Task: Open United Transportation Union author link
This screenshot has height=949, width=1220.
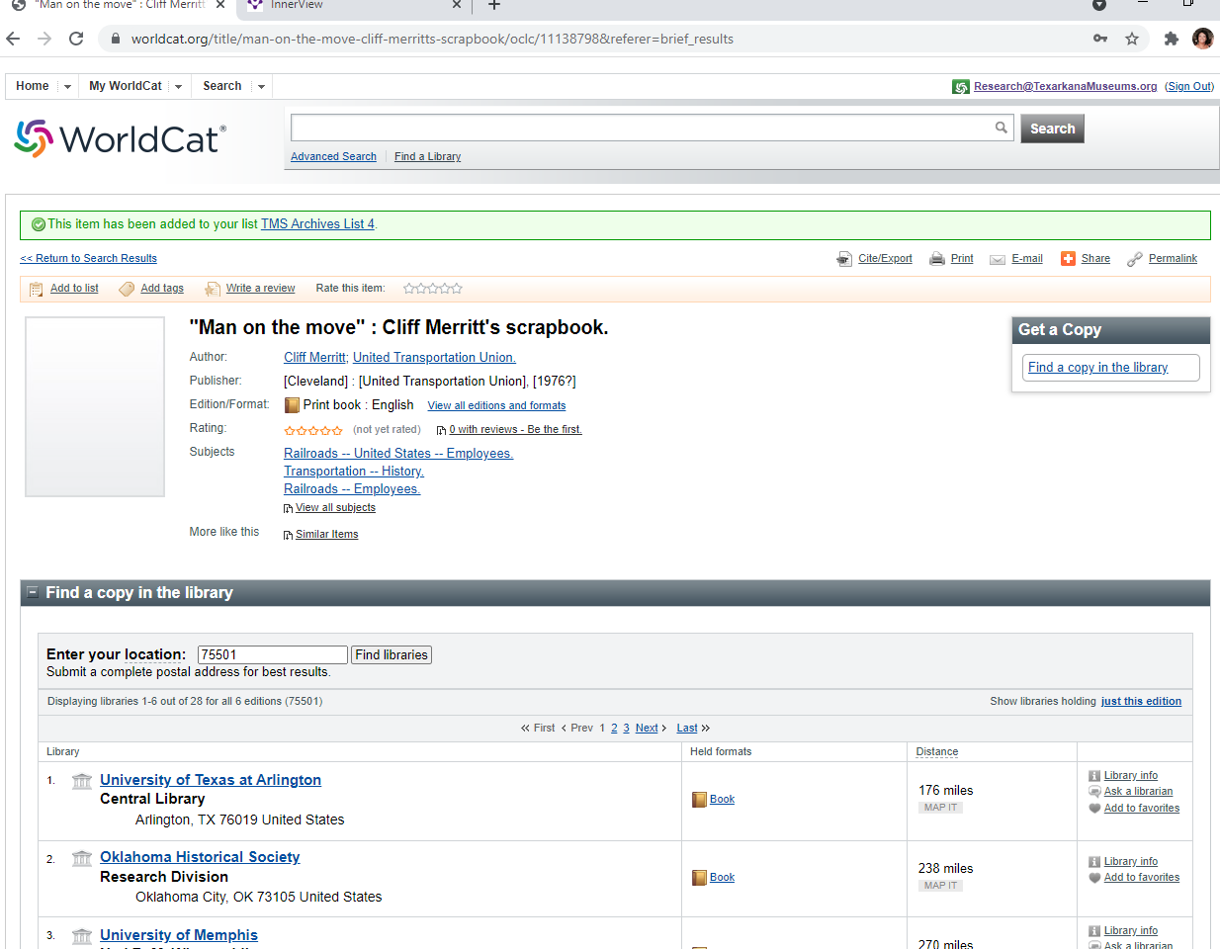Action: click(x=434, y=358)
